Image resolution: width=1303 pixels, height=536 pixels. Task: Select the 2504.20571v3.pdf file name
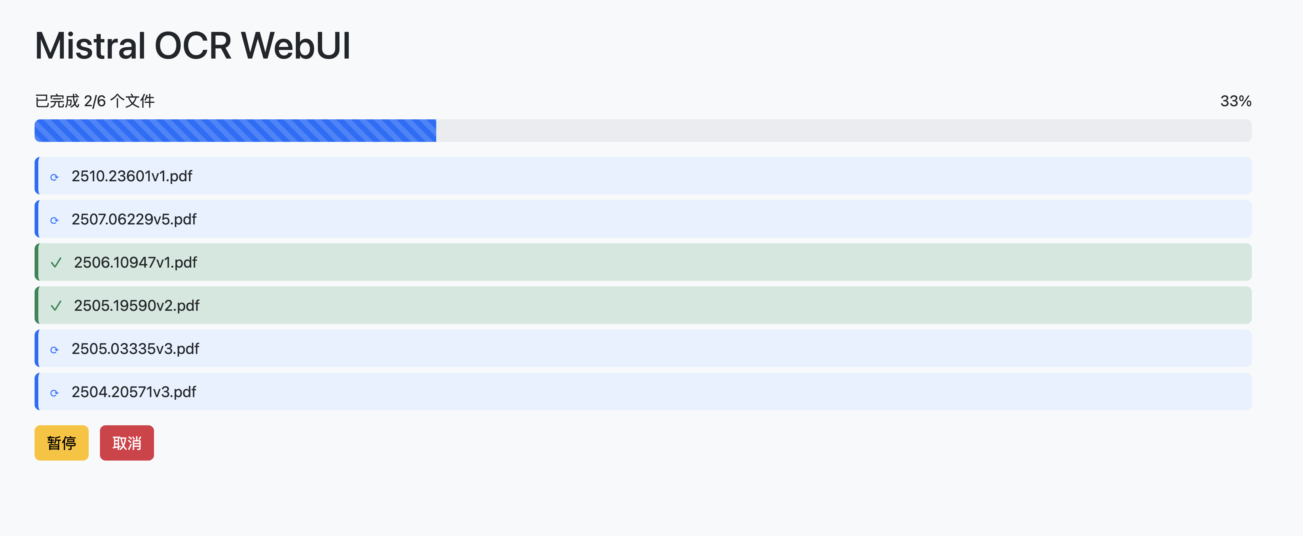[x=133, y=392]
